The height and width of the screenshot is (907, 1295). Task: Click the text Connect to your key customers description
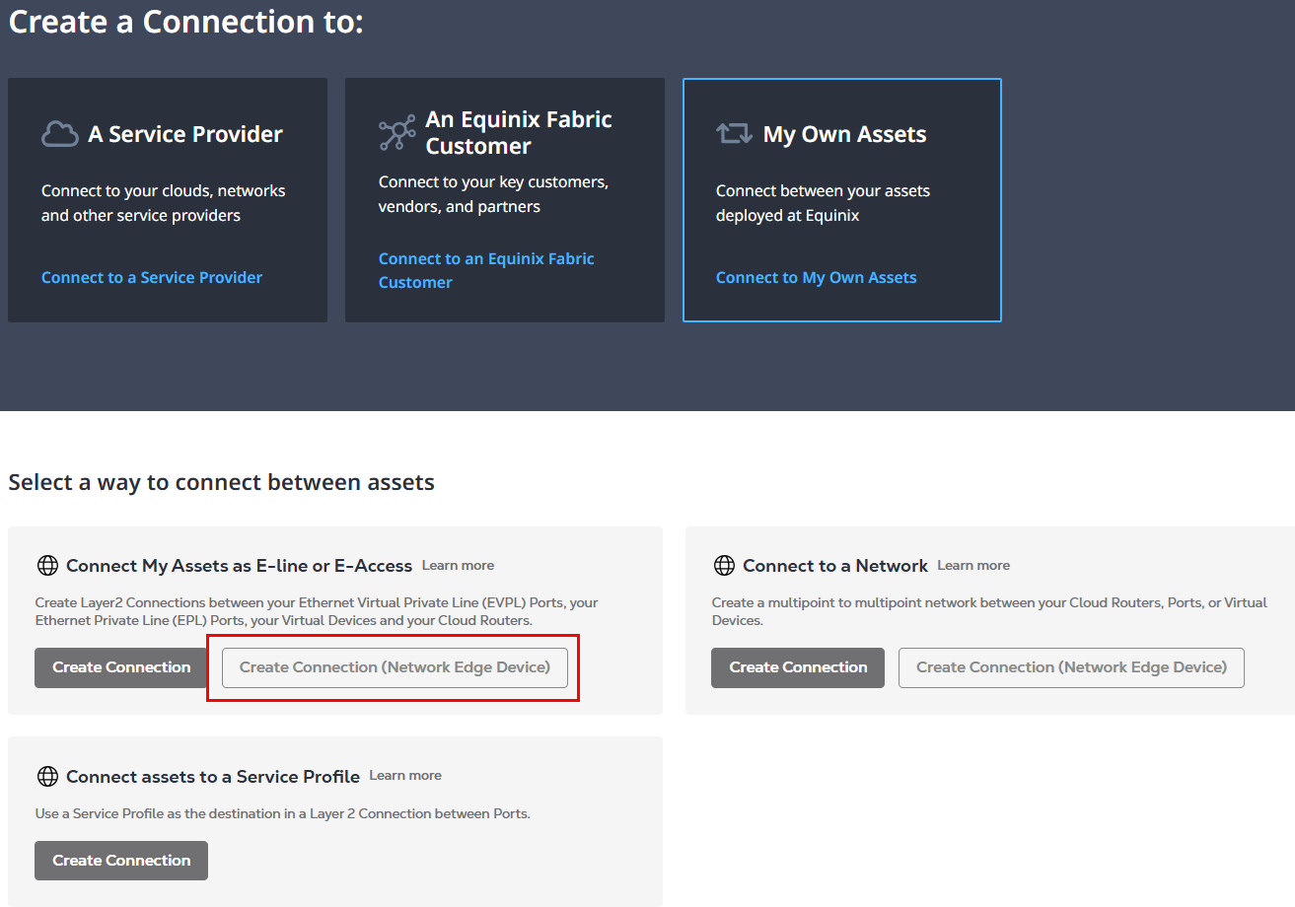[x=494, y=195]
